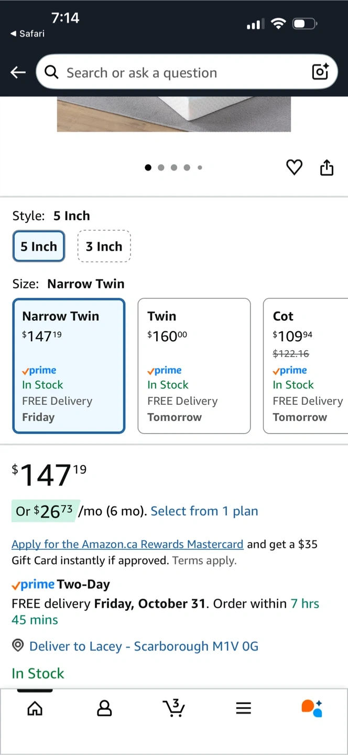The image size is (348, 755).
Task: Add item to wish list heart
Action: click(294, 168)
